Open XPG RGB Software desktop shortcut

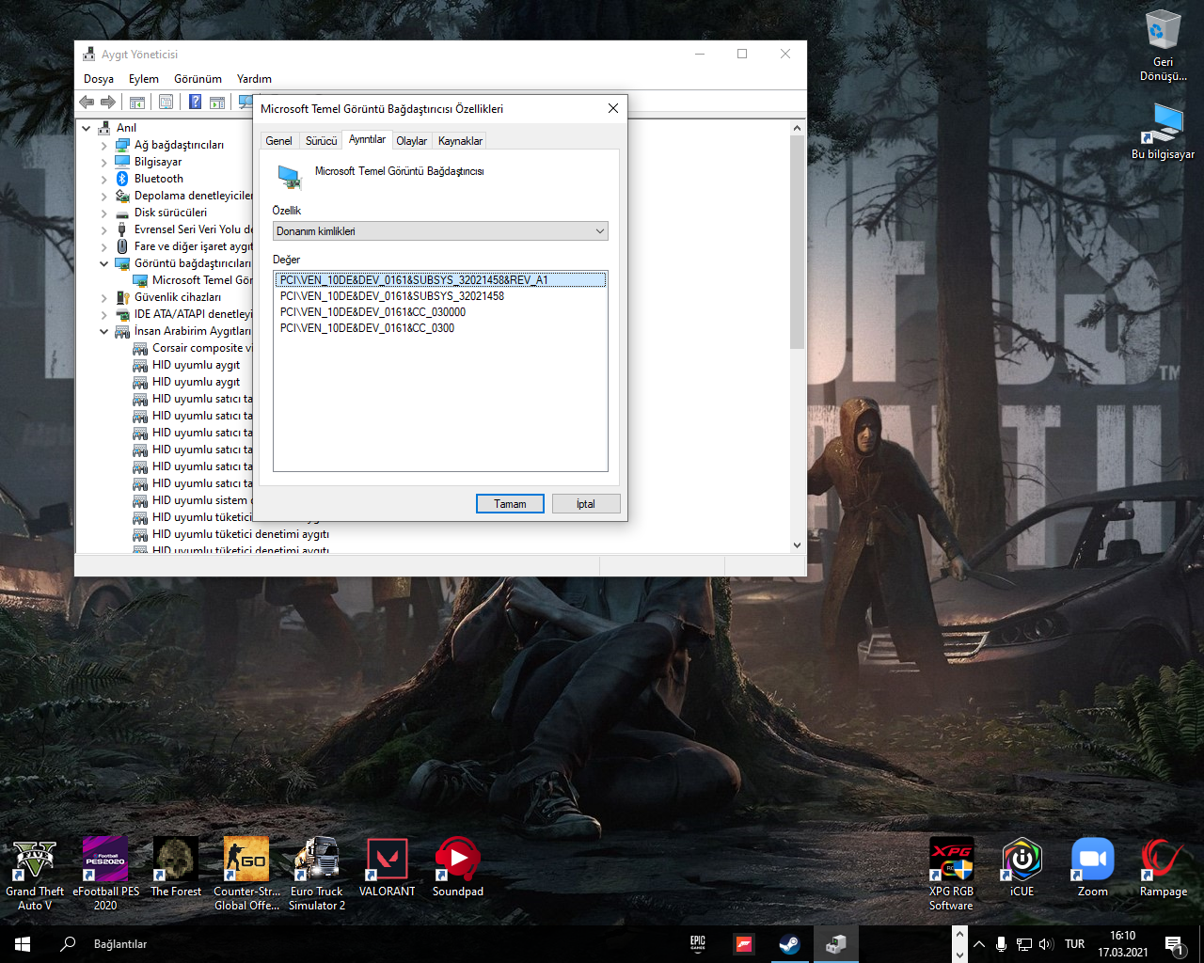[951, 874]
